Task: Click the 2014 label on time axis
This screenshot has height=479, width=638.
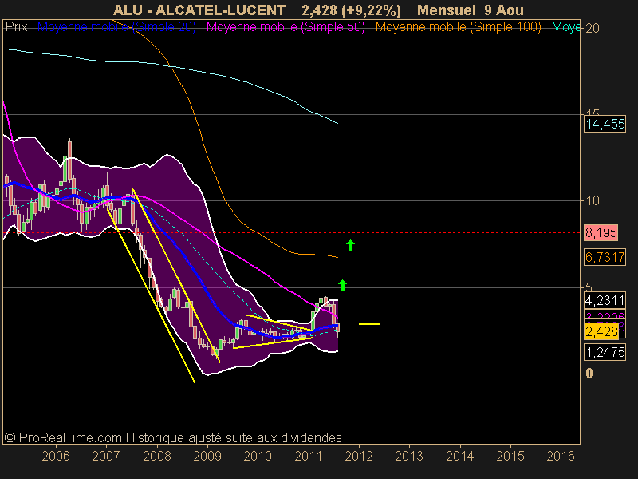Action: (x=460, y=456)
